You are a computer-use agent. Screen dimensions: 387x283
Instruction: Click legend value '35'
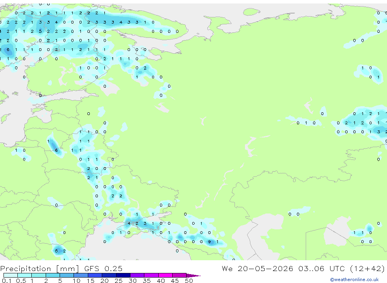click(x=147, y=281)
